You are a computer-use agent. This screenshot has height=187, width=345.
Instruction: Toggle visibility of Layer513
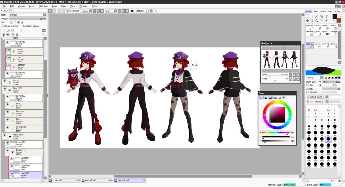[7, 42]
